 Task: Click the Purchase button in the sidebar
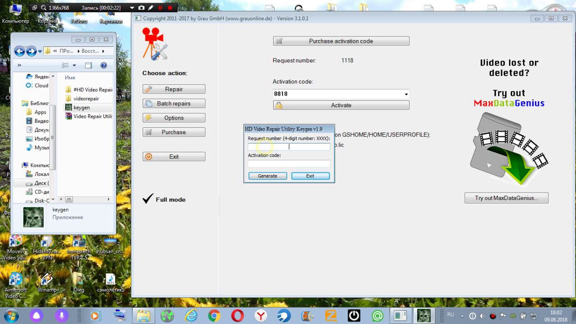174,132
